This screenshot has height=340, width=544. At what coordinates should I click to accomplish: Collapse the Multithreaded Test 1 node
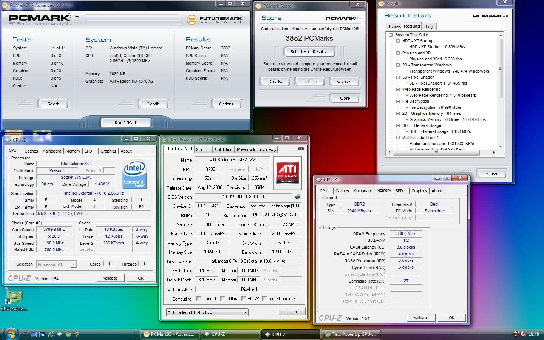(x=398, y=138)
